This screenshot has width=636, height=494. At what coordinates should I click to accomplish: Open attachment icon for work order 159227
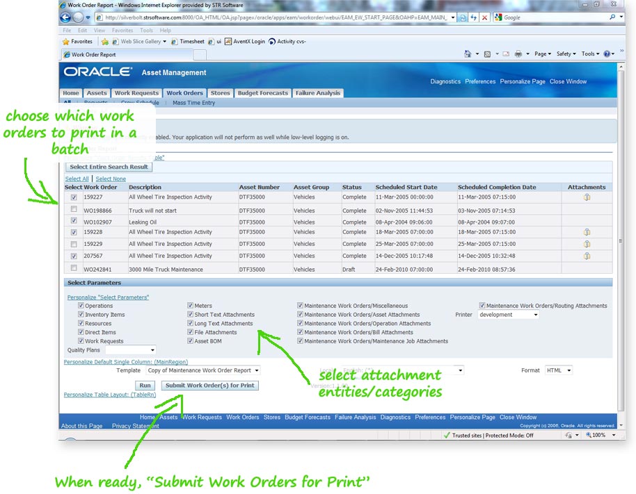pos(587,197)
